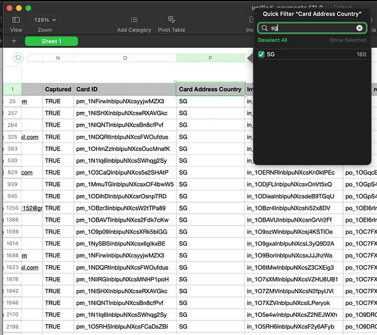Click the magnifier icon in filter search

[265, 28]
